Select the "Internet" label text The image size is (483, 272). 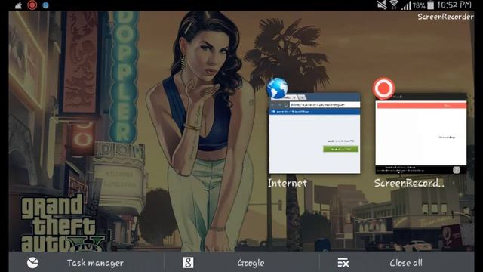click(287, 183)
